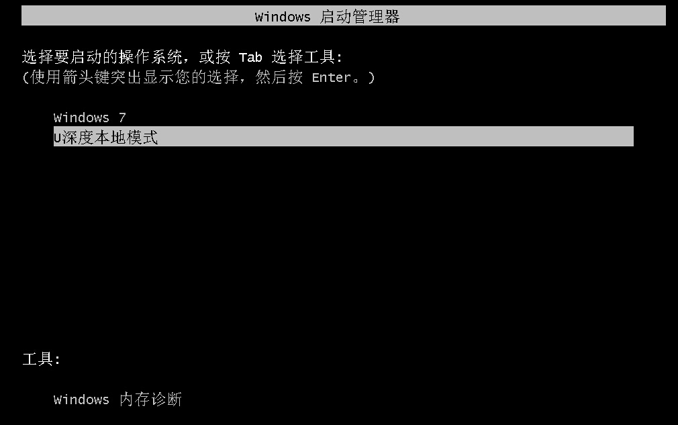Select the Windows 7 boot entry
Viewport: 678px width, 425px height.
point(89,117)
